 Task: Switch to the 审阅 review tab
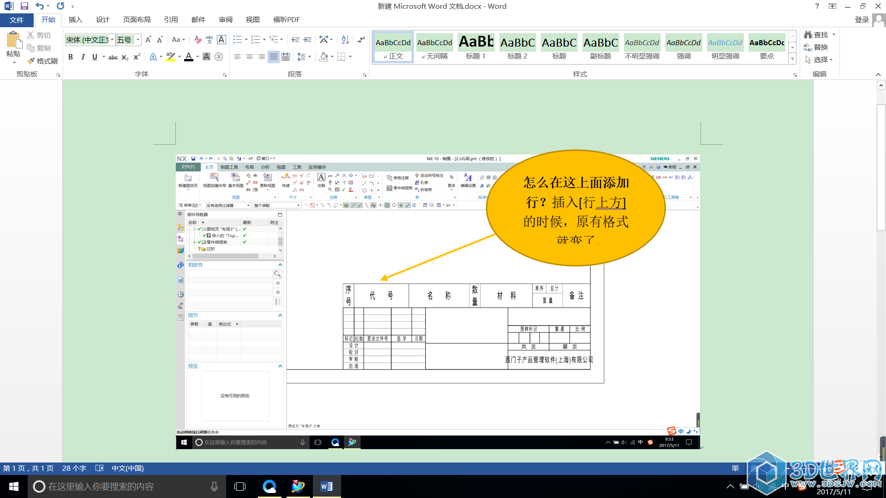click(x=226, y=20)
